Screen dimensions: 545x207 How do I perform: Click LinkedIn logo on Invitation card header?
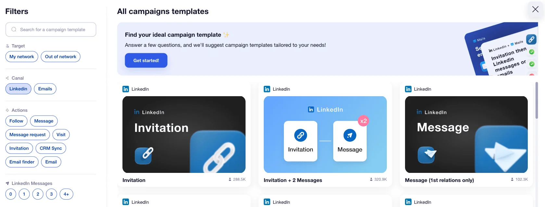coord(126,89)
